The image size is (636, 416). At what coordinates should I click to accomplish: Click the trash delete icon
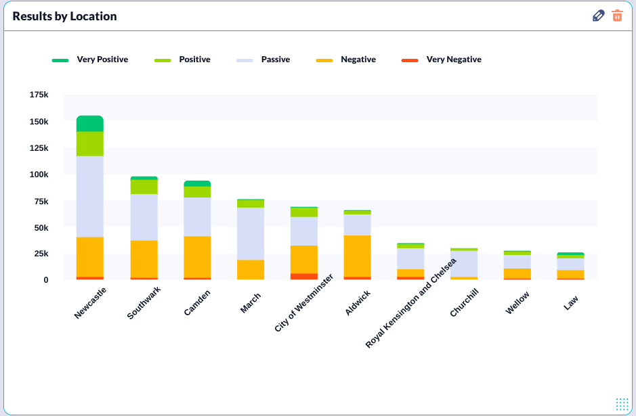[617, 16]
